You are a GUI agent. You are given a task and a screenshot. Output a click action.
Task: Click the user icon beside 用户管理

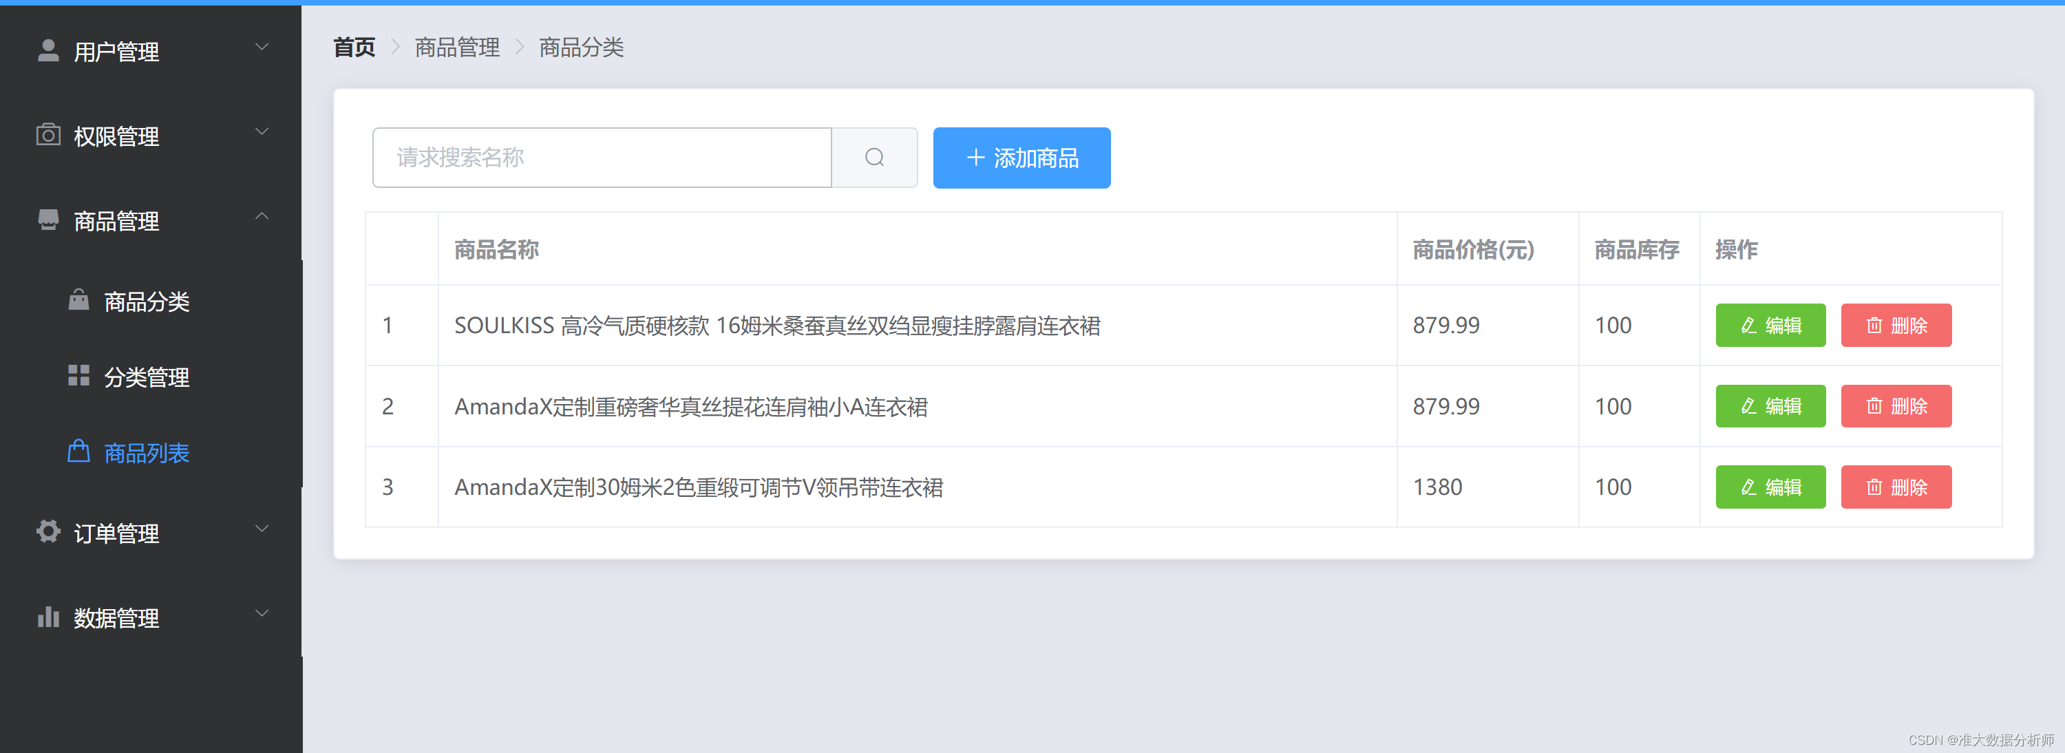[48, 50]
